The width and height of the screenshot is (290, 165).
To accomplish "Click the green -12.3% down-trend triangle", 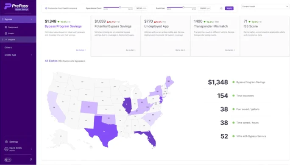I will [x=204, y=22].
